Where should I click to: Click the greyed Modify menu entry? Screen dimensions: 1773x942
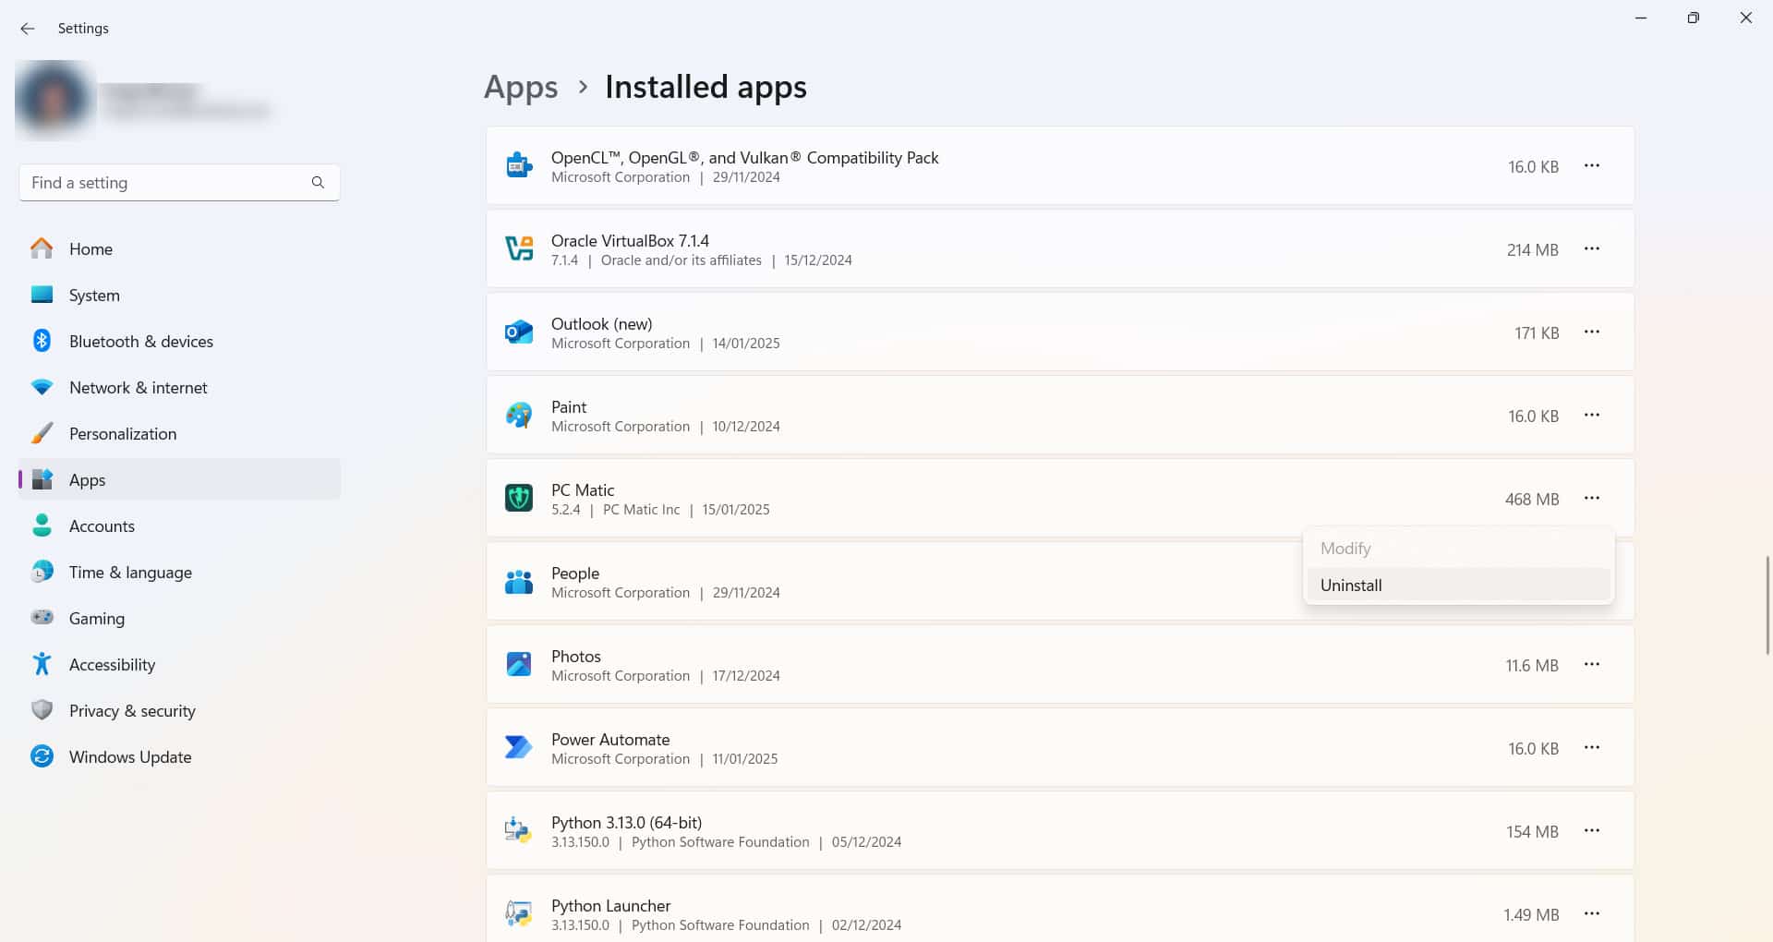[1458, 548]
